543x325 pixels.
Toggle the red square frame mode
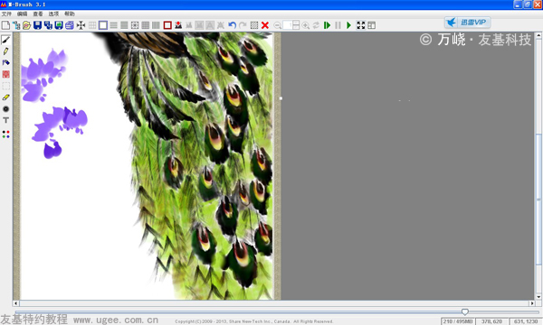[167, 25]
